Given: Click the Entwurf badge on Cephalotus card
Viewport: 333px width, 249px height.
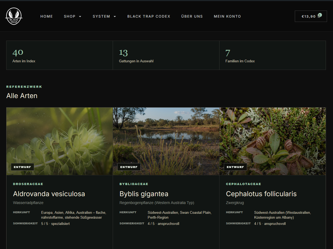Looking at the screenshot, I should (x=235, y=167).
